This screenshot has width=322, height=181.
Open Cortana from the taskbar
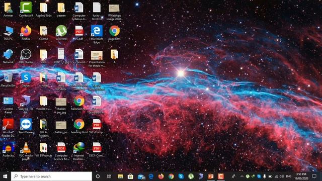(98, 176)
